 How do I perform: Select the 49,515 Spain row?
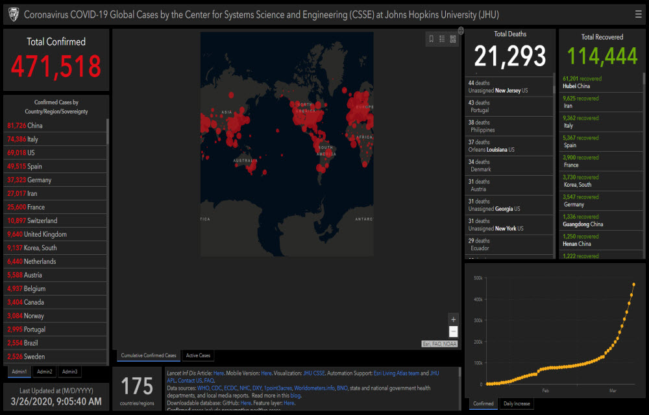pos(55,166)
